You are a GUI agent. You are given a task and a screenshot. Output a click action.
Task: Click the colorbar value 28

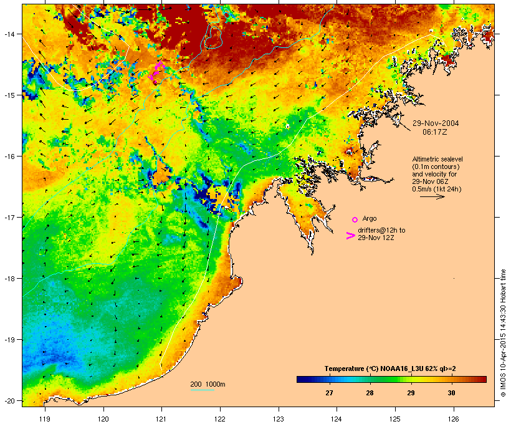tap(370, 393)
